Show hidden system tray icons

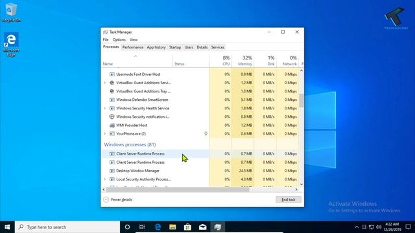point(357,227)
